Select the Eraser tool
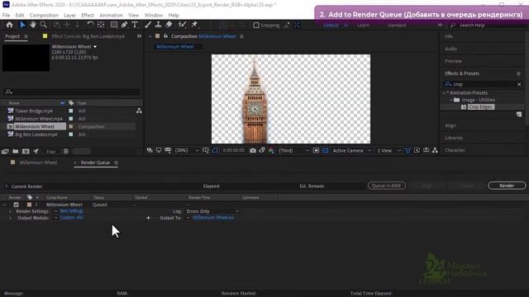529x297 pixels. [169, 25]
